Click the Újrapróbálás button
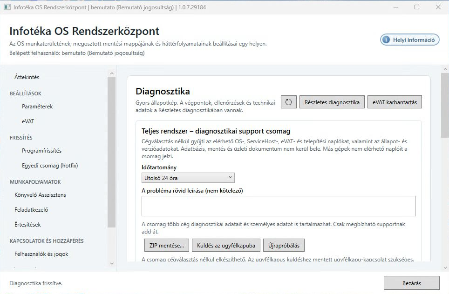Viewport: 449px width, 294px height. pos(284,245)
